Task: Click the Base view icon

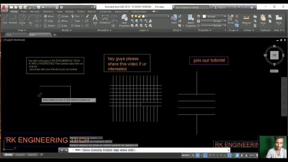Action: (x=279, y=19)
